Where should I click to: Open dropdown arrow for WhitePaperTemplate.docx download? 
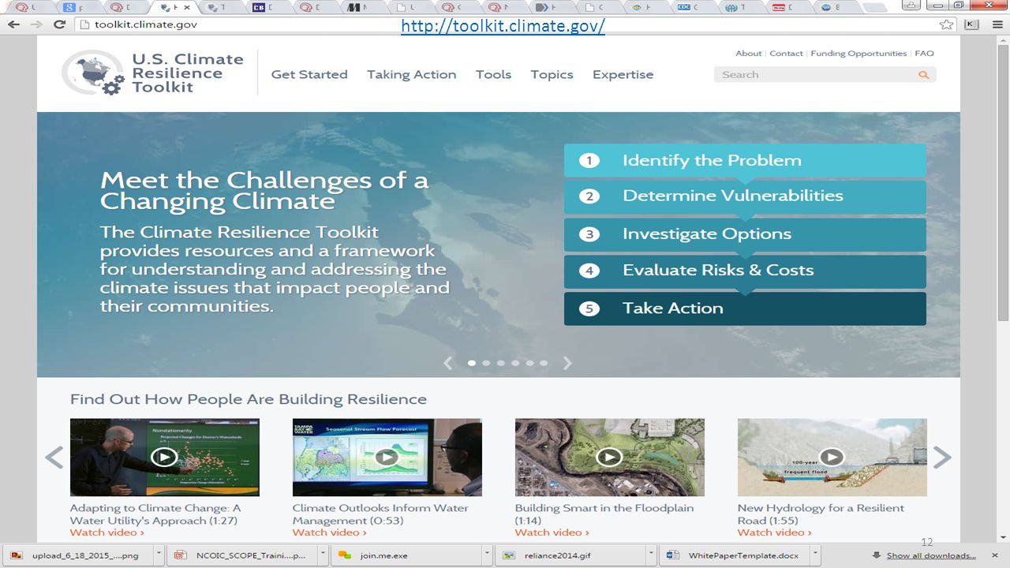pyautogui.click(x=815, y=555)
